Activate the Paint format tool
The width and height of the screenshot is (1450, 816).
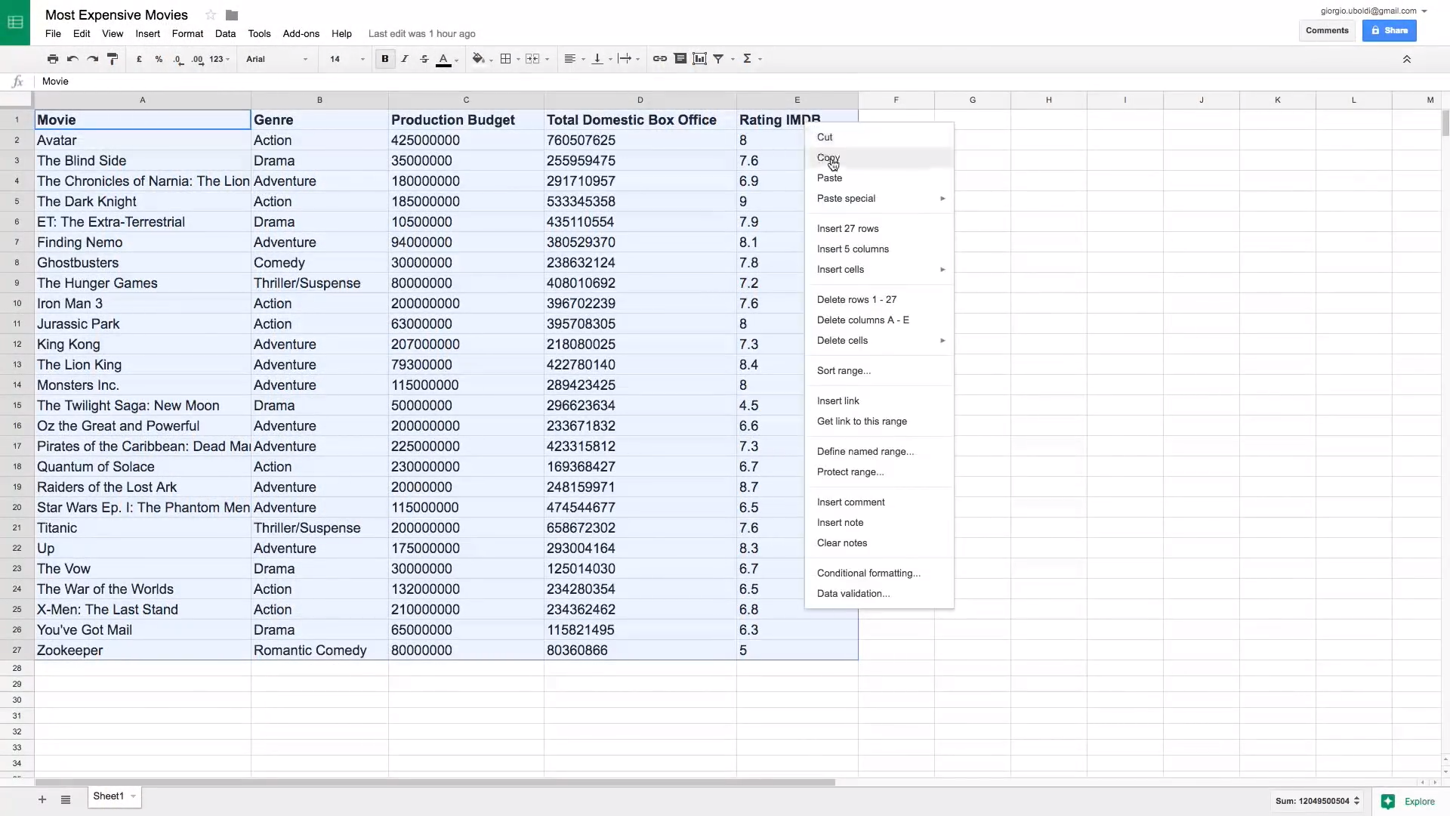tap(113, 59)
